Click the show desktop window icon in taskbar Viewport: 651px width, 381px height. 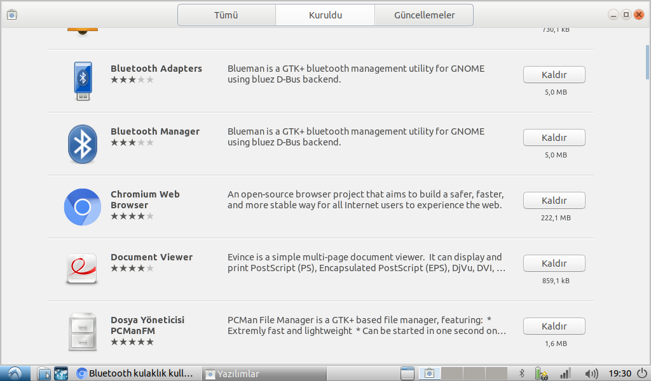pos(408,373)
